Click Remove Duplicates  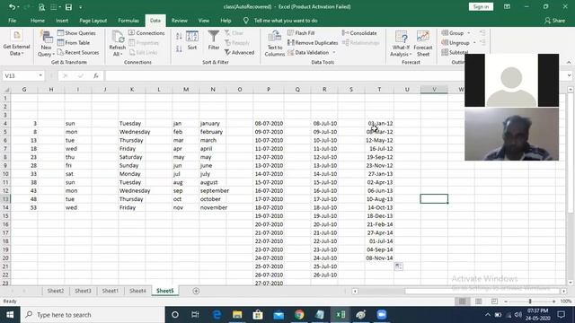pos(313,43)
